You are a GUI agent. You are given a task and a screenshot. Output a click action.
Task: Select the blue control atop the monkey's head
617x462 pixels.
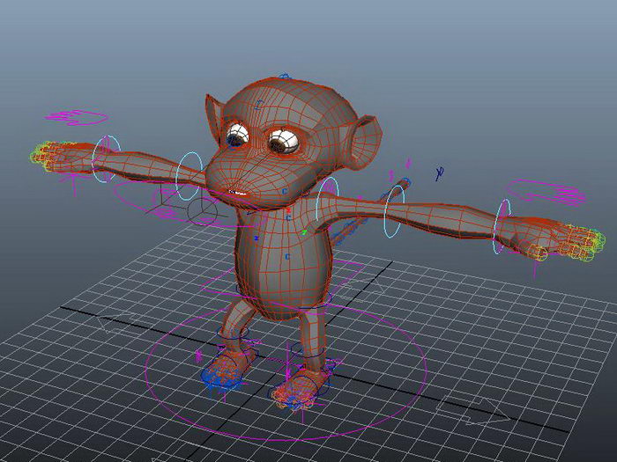click(x=285, y=77)
